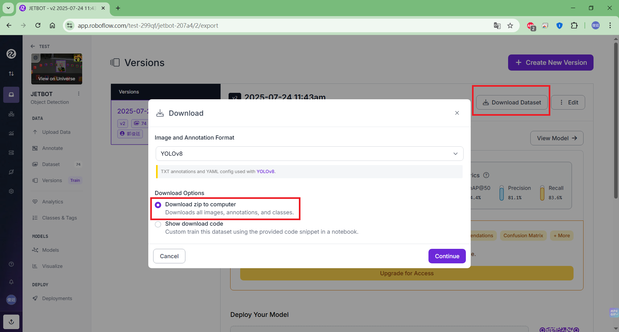Click the Roboflow logo icon in sidebar
Image resolution: width=619 pixels, height=332 pixels.
coord(11,54)
